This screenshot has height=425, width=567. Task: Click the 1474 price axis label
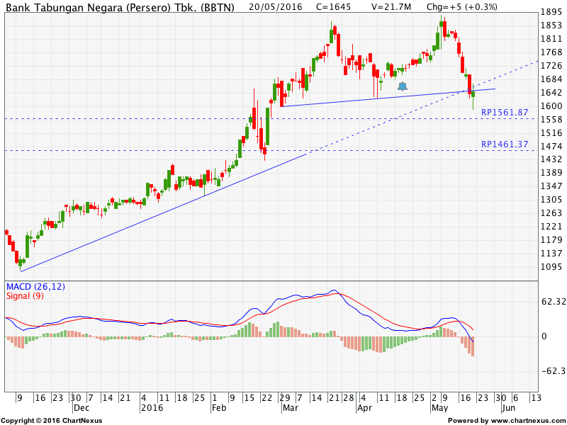coord(551,146)
